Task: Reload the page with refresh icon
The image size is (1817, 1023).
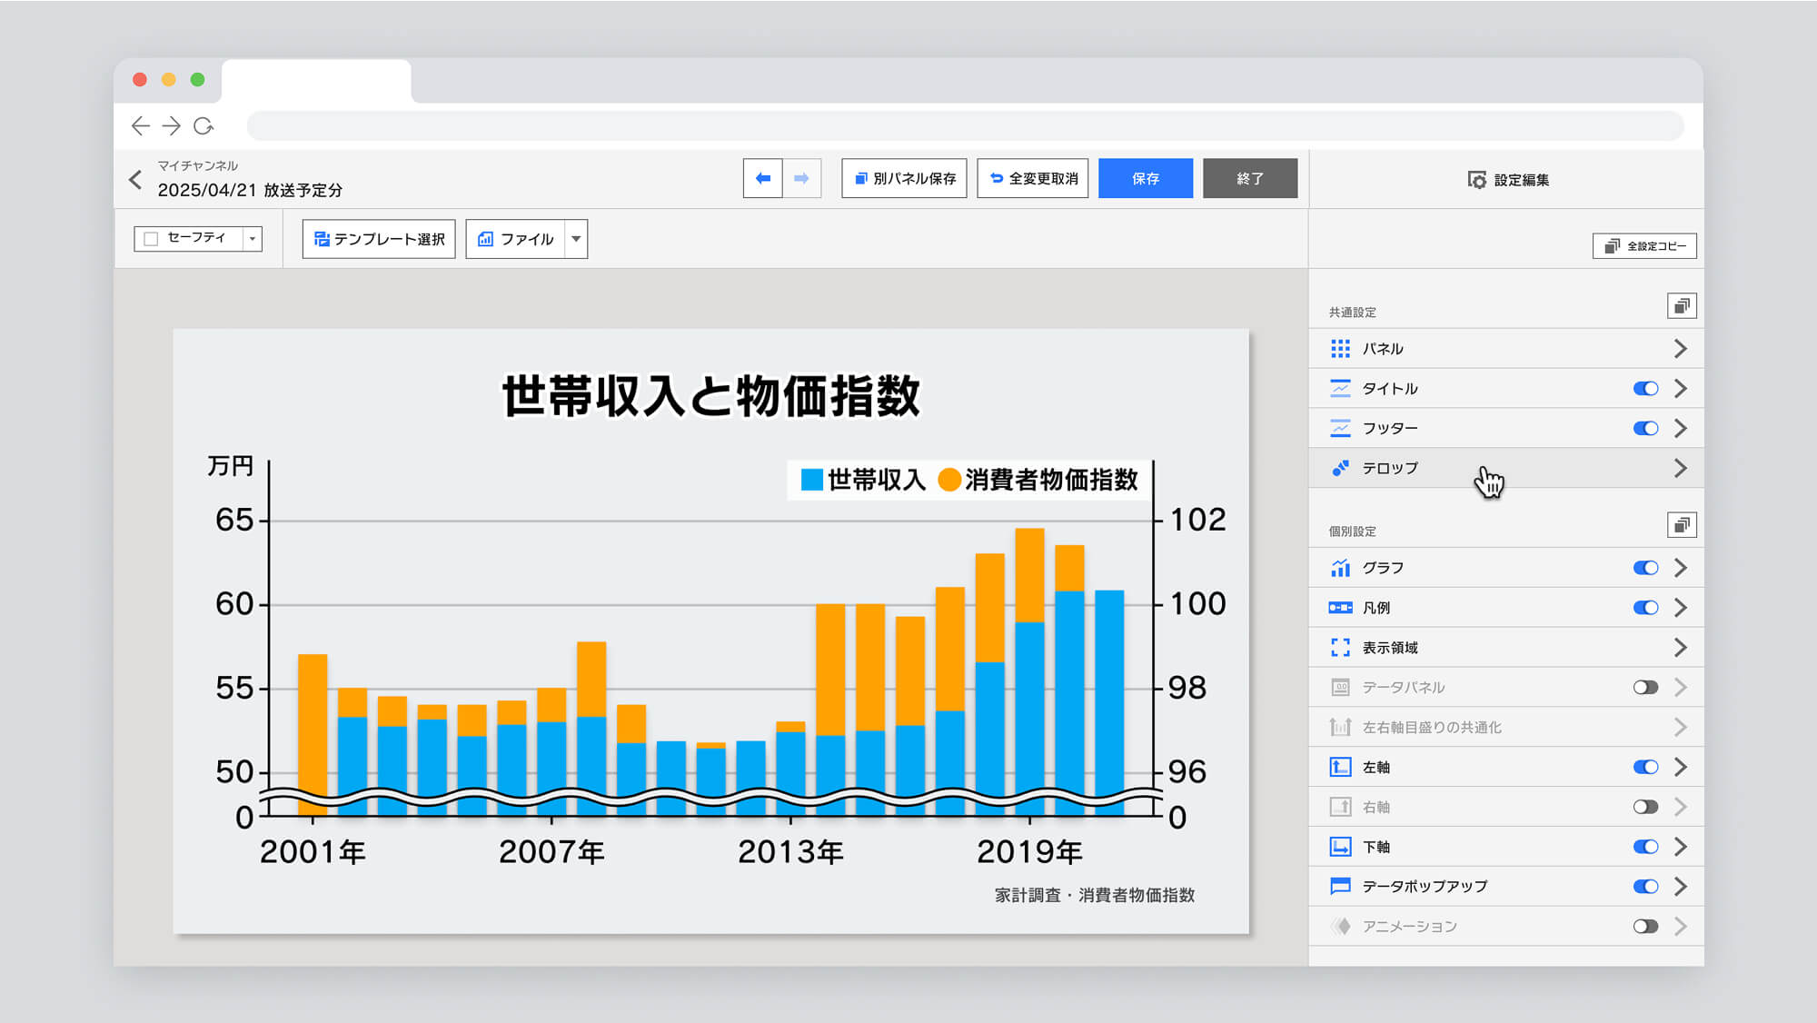Action: 204,126
